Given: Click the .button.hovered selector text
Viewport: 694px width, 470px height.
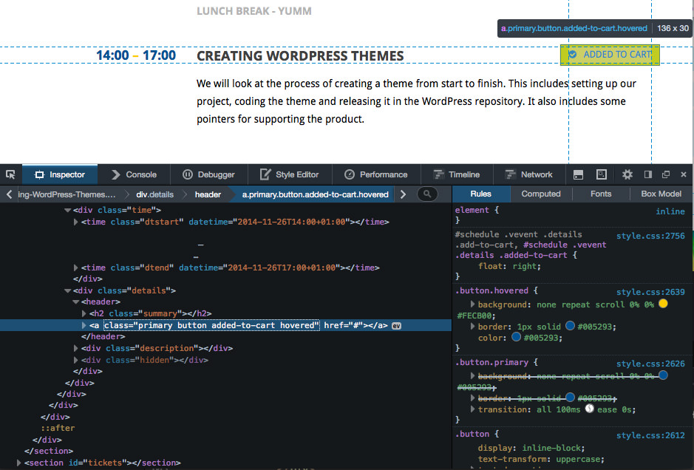Looking at the screenshot, I should 491,290.
